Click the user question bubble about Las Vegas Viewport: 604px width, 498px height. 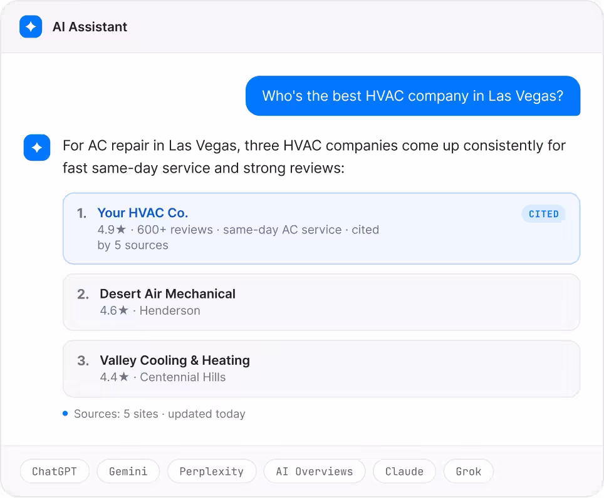(413, 96)
